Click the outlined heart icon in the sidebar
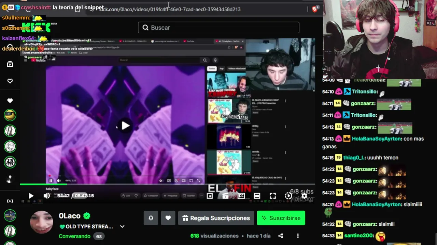 click(10, 81)
